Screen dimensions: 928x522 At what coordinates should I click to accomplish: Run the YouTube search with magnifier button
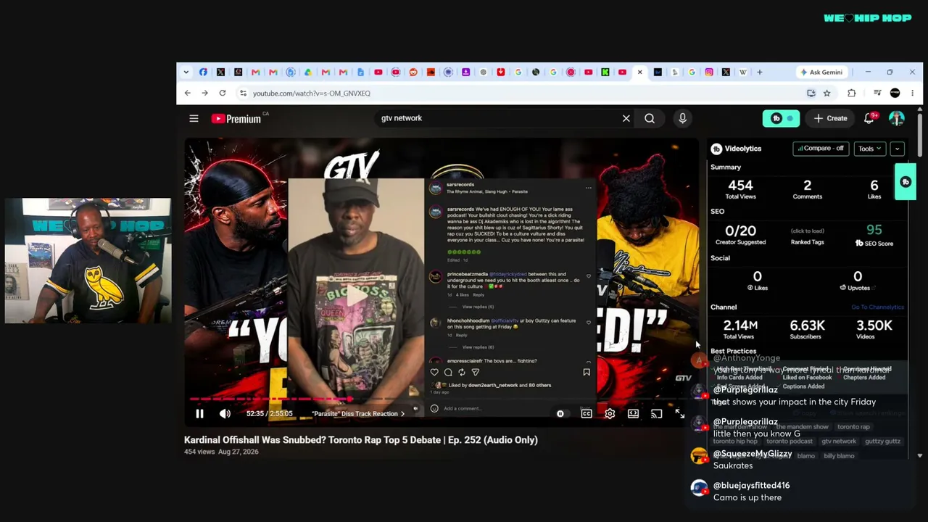click(650, 118)
